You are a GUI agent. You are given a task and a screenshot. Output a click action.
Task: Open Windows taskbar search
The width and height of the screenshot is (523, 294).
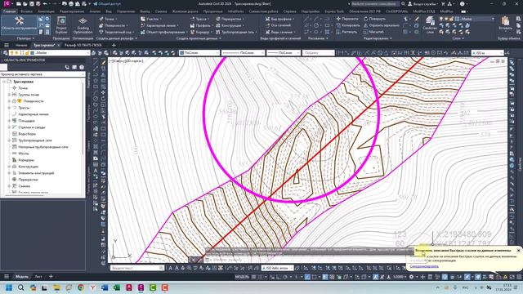click(x=20, y=287)
